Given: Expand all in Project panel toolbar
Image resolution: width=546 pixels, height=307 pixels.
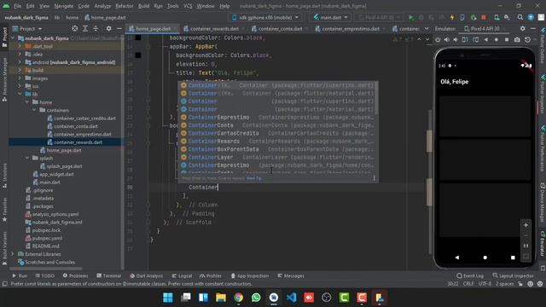Looking at the screenshot, I should pyautogui.click(x=85, y=28).
